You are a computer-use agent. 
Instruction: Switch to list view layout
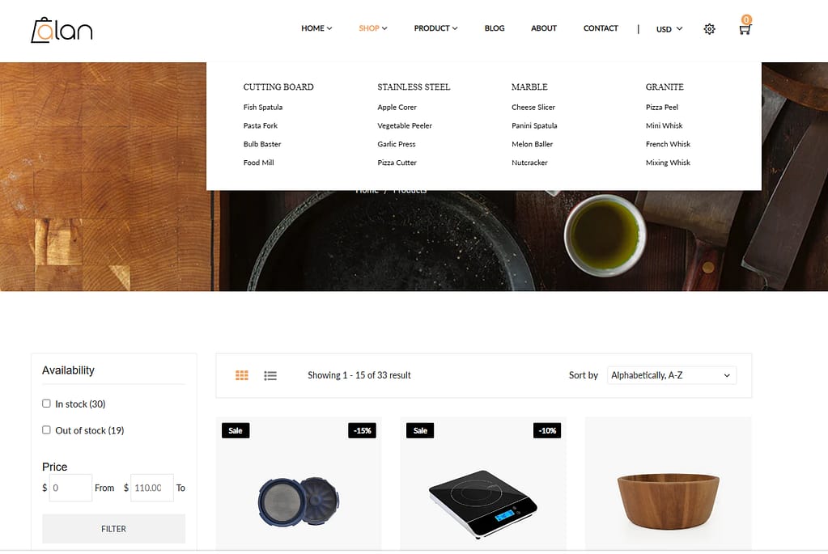tap(270, 375)
